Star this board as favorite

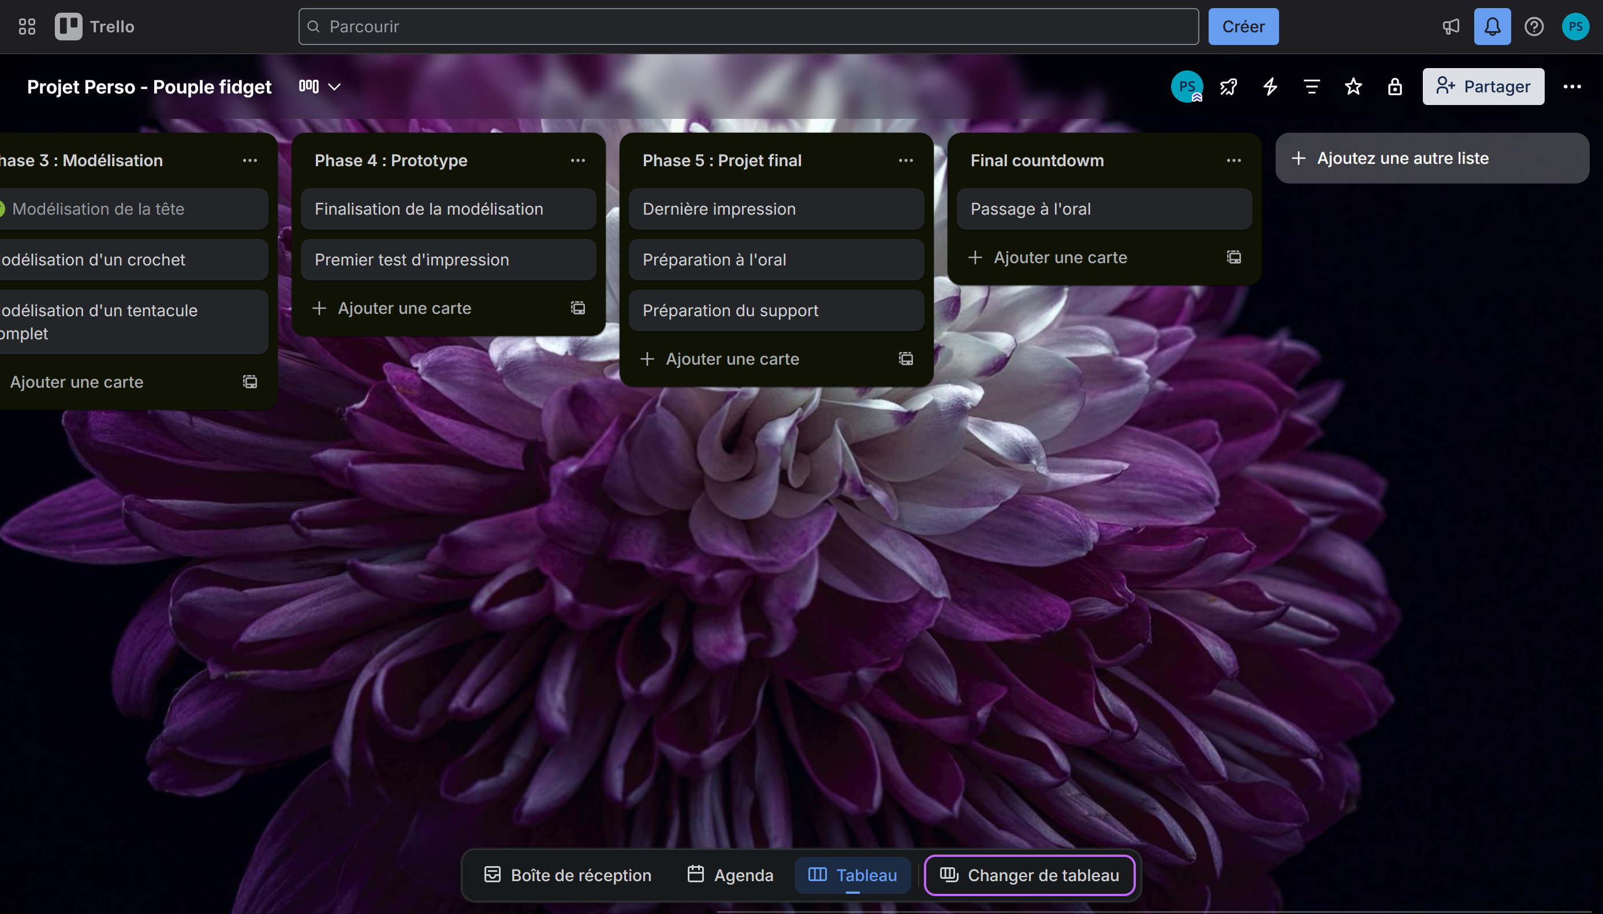tap(1353, 87)
